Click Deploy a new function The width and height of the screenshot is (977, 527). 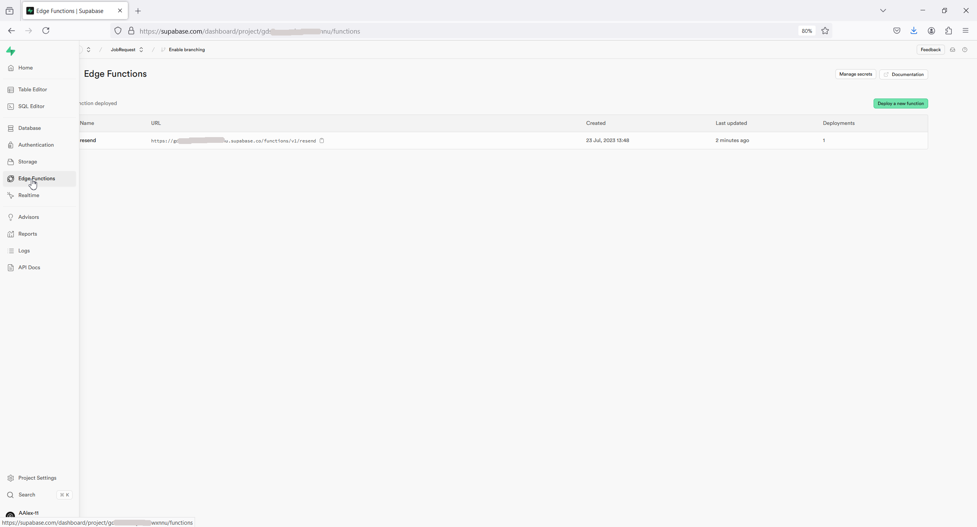900,103
